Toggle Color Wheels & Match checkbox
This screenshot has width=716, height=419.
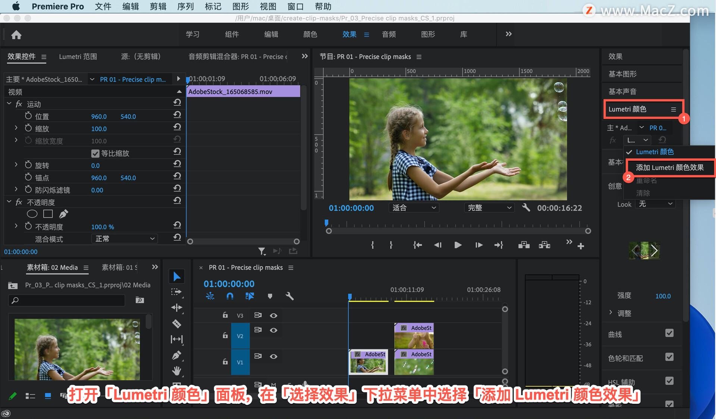pos(669,357)
